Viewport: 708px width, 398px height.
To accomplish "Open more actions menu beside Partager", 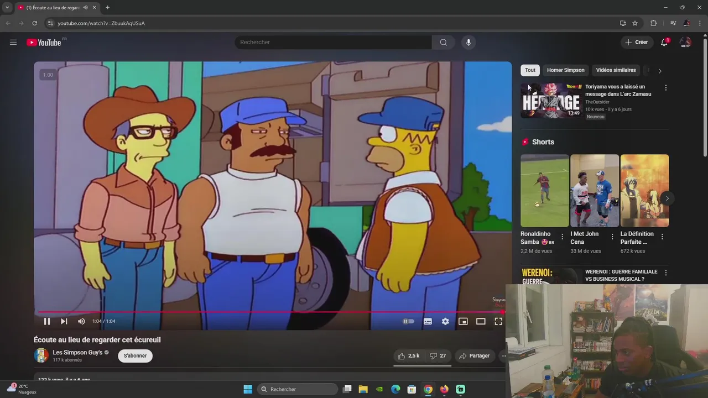I will pos(503,355).
